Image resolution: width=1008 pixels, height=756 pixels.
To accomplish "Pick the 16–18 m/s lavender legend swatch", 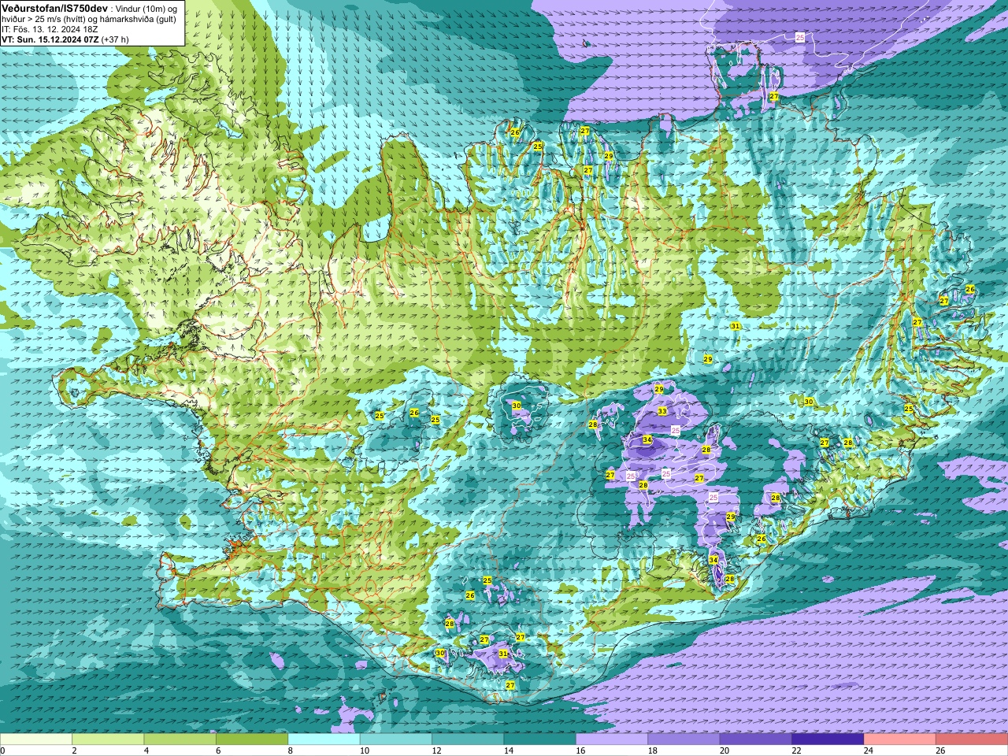I will [x=612, y=739].
